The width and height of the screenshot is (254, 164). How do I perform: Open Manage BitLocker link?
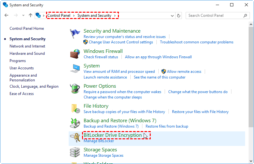click(99, 141)
